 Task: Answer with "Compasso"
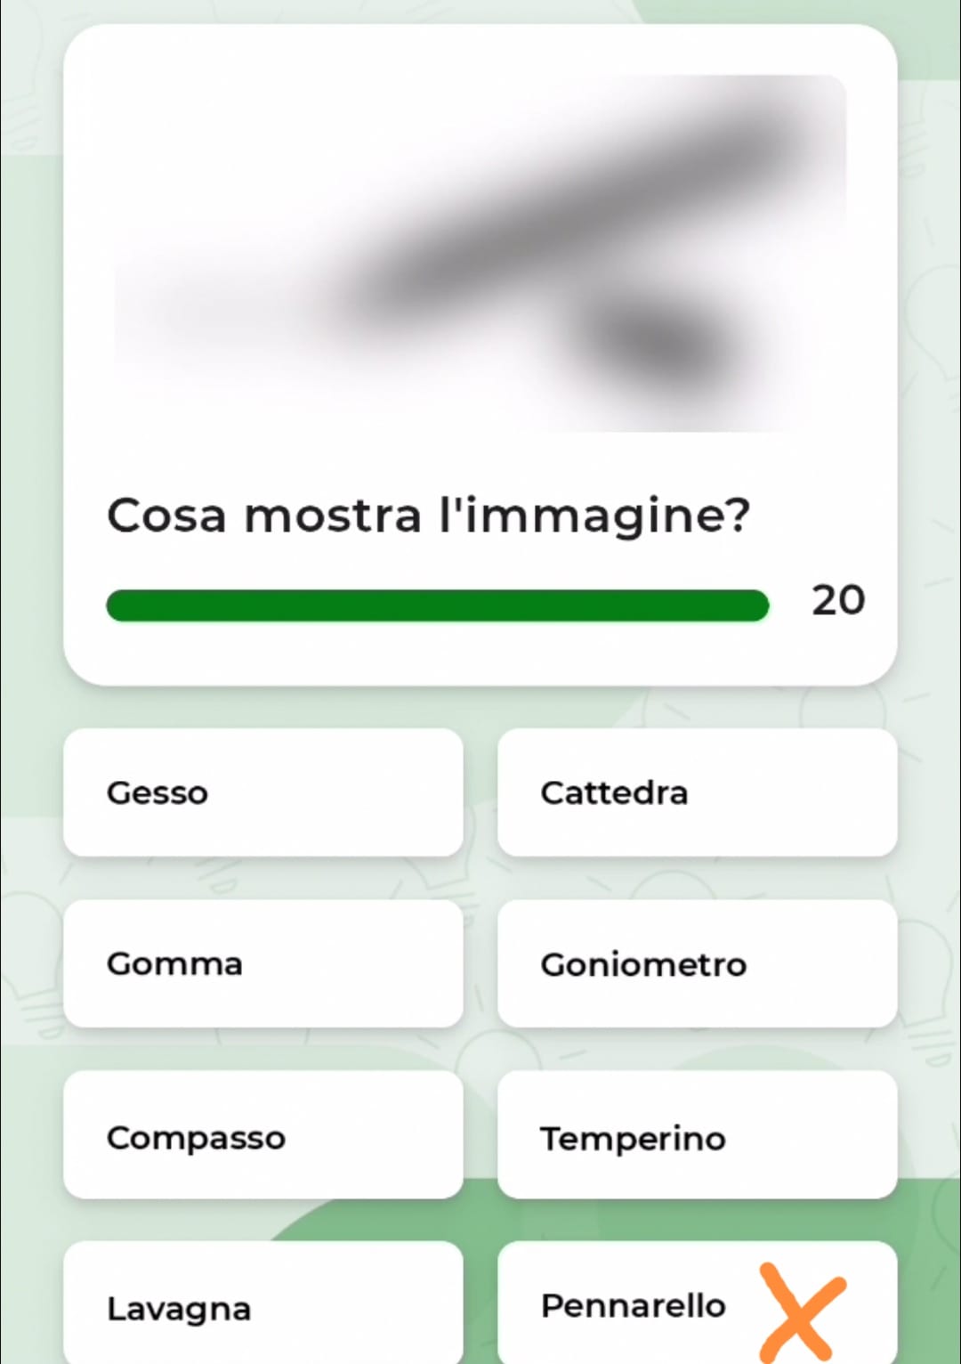263,1135
